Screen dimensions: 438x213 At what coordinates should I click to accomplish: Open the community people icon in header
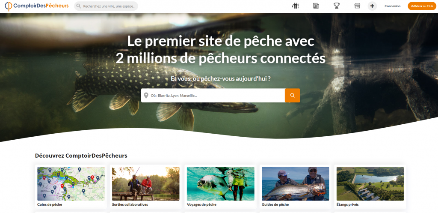click(x=295, y=6)
